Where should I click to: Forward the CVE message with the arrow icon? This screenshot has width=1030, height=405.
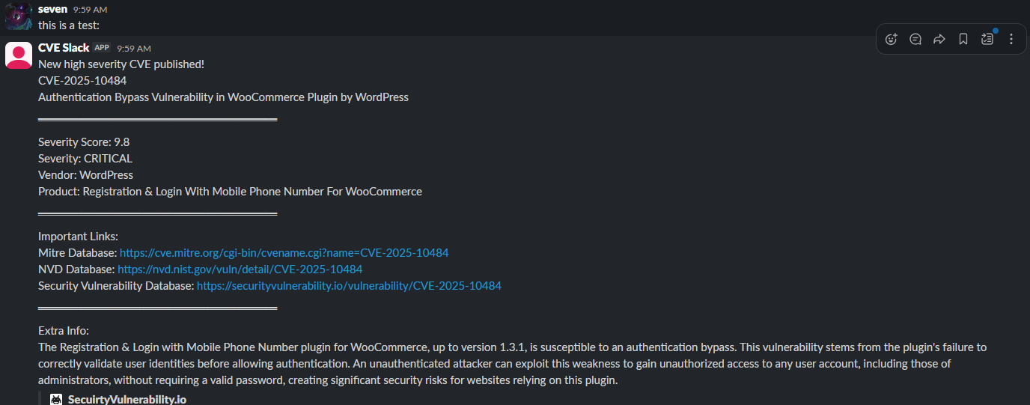point(939,40)
